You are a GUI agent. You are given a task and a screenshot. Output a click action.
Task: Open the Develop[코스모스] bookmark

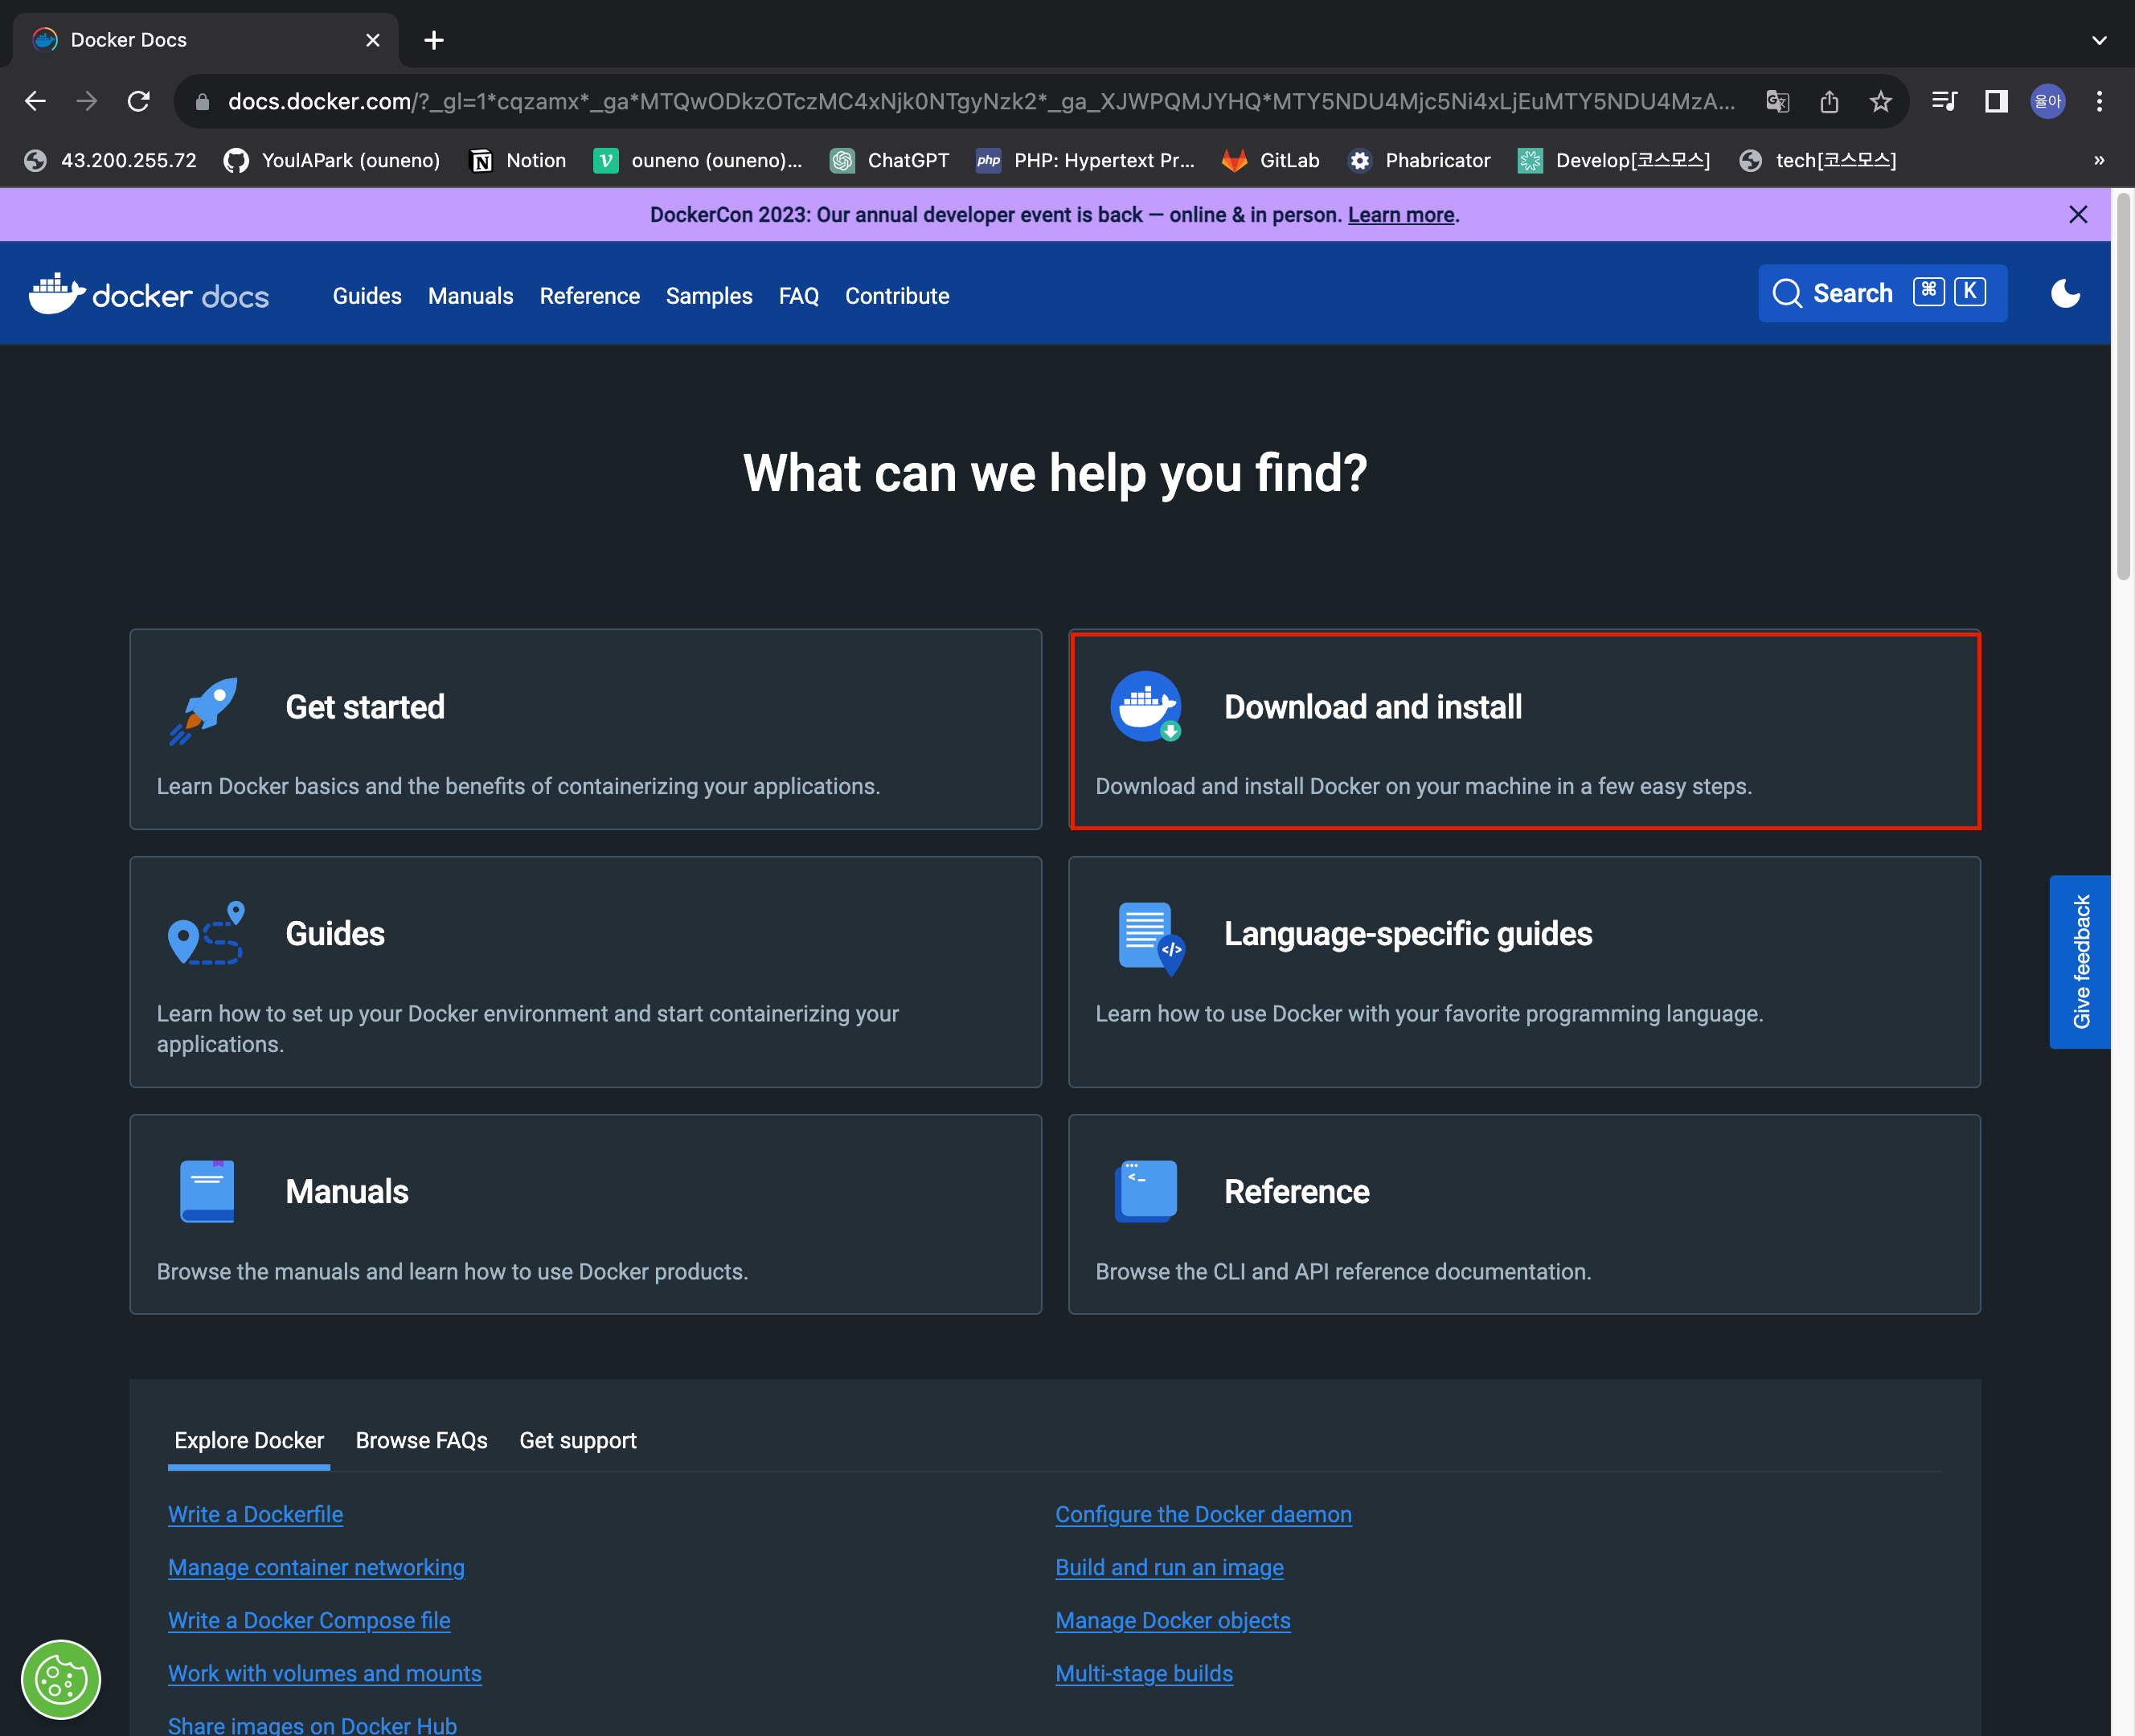(x=1614, y=160)
